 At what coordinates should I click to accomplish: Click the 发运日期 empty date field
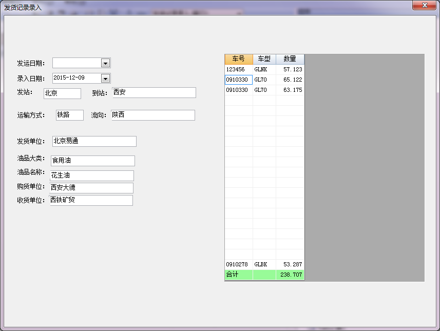click(x=82, y=63)
